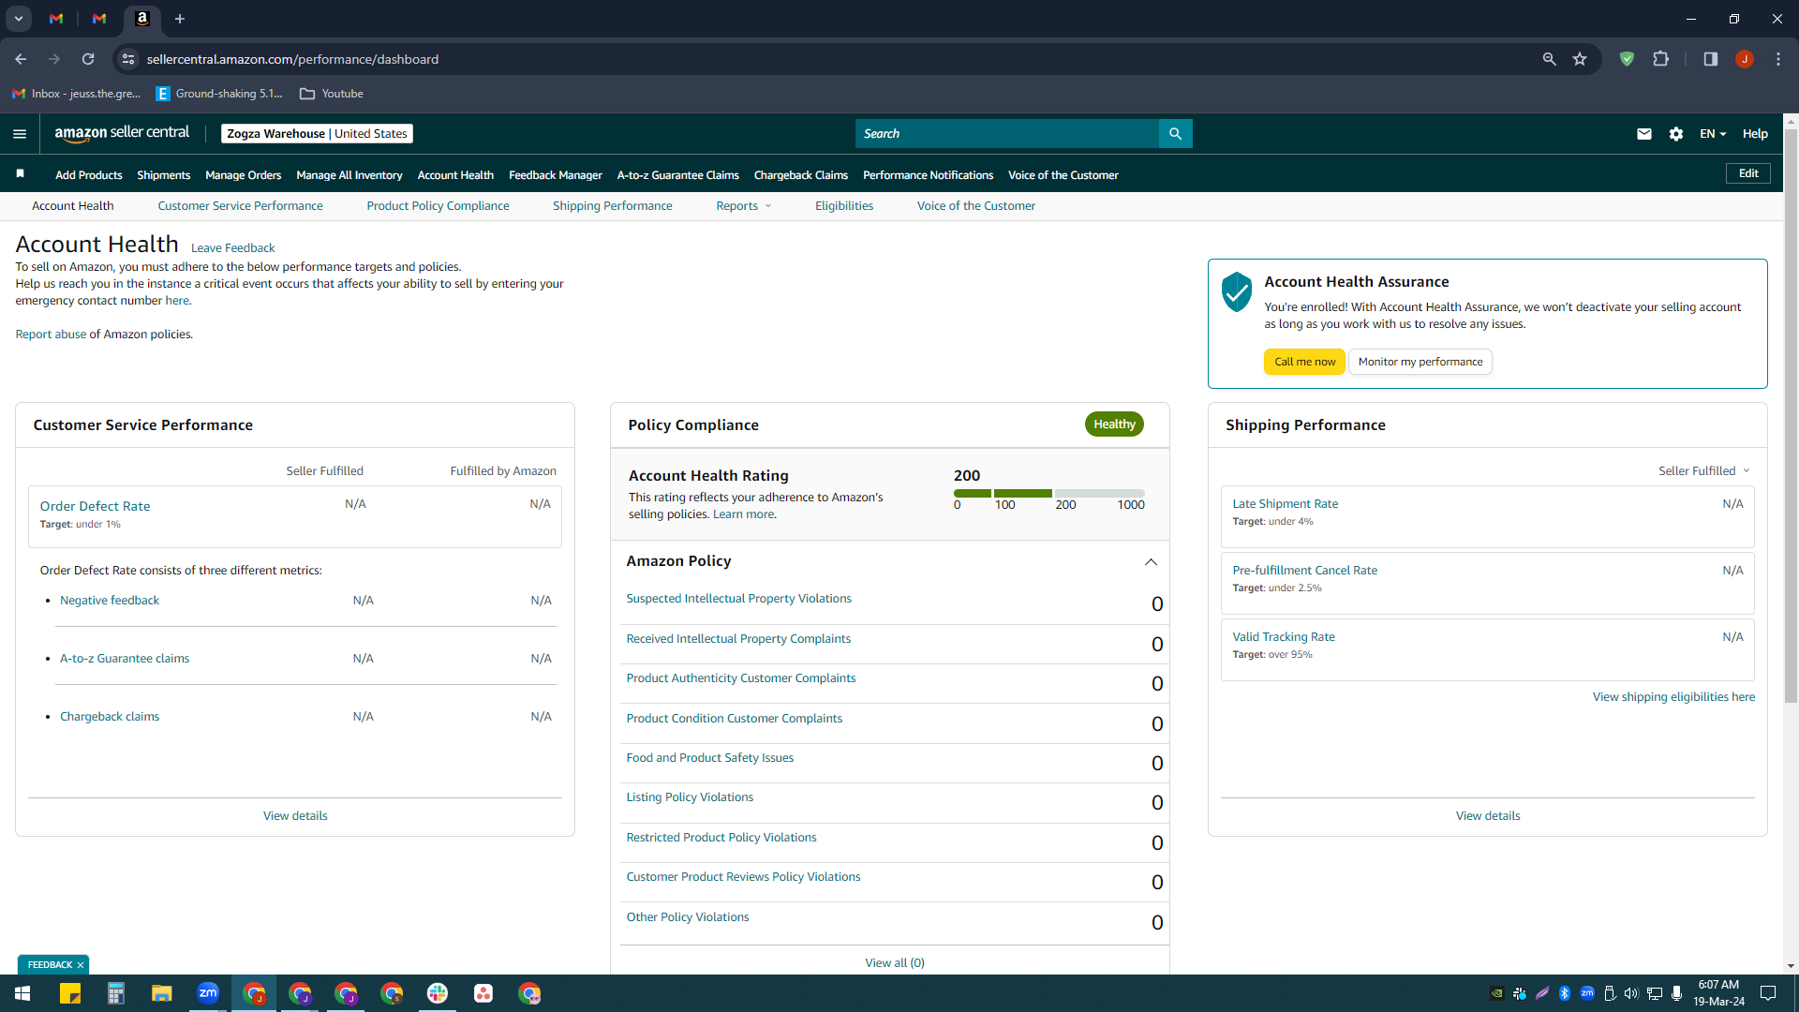
Task: Open File Explorer from the taskbar
Action: (162, 993)
